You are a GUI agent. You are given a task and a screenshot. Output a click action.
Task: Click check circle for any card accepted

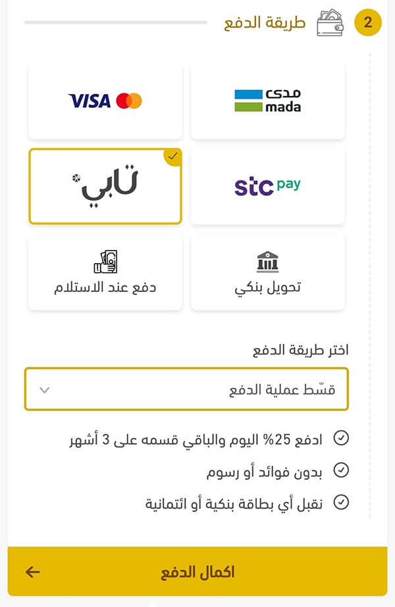(341, 503)
